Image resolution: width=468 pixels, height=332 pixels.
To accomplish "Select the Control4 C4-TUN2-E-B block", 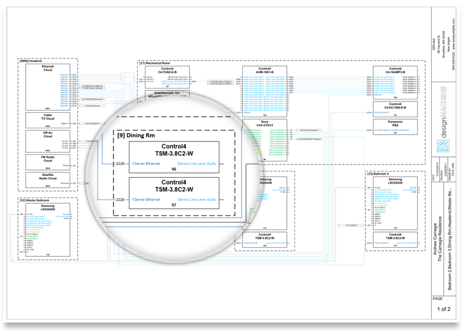I will click(167, 77).
